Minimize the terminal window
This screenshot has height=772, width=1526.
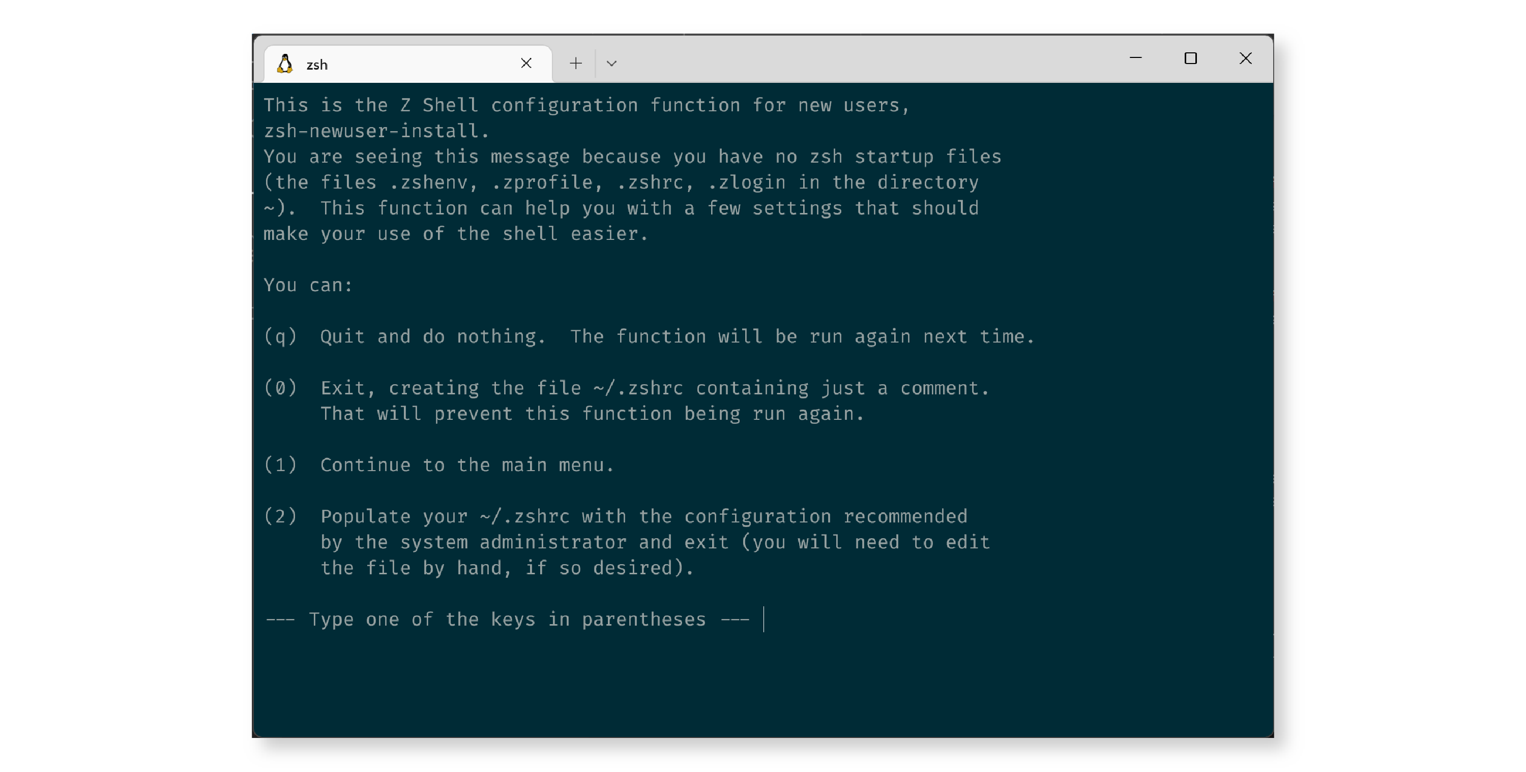(1136, 58)
